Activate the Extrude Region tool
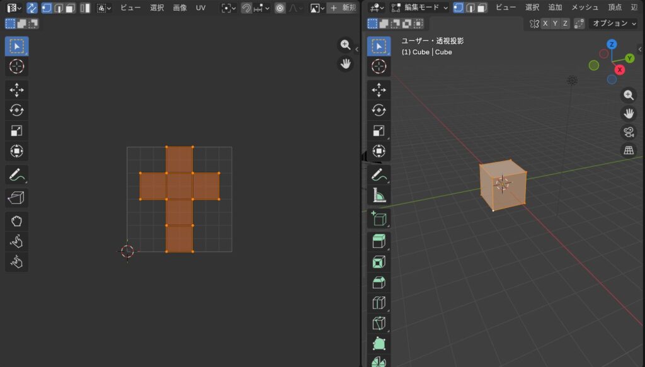645x367 pixels. 379,241
